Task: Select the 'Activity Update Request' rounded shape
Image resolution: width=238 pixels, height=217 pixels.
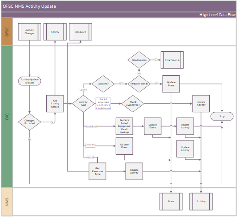Action: click(30, 81)
